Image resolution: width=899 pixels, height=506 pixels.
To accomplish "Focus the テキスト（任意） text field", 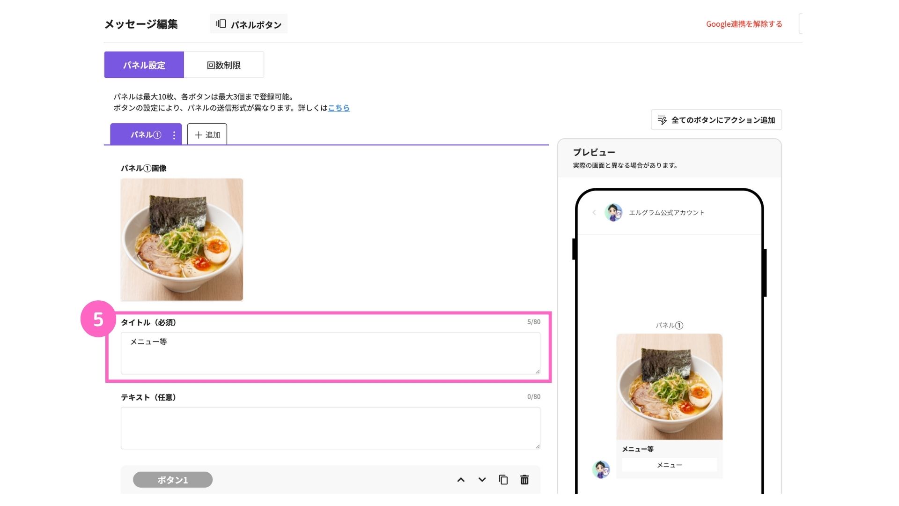I will pos(331,428).
